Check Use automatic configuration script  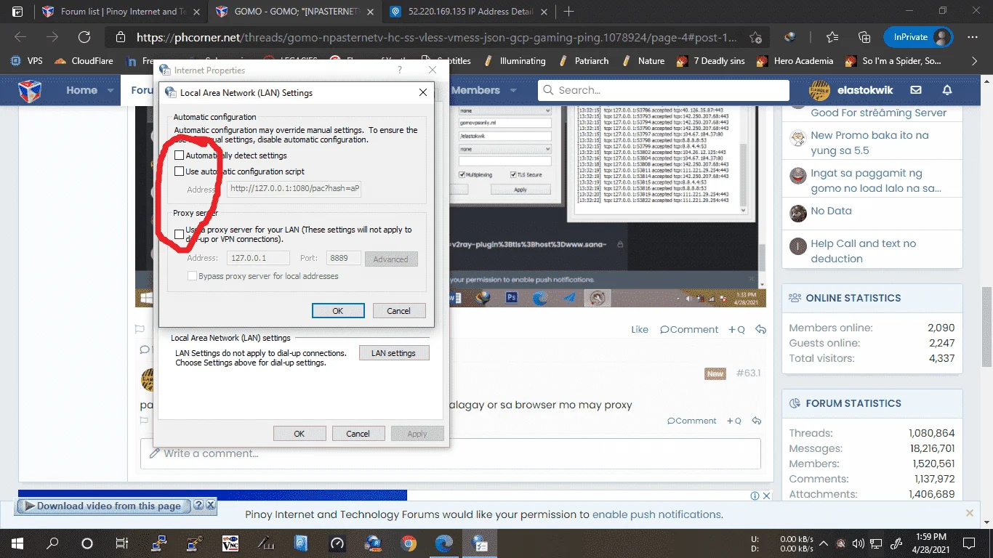pyautogui.click(x=180, y=171)
